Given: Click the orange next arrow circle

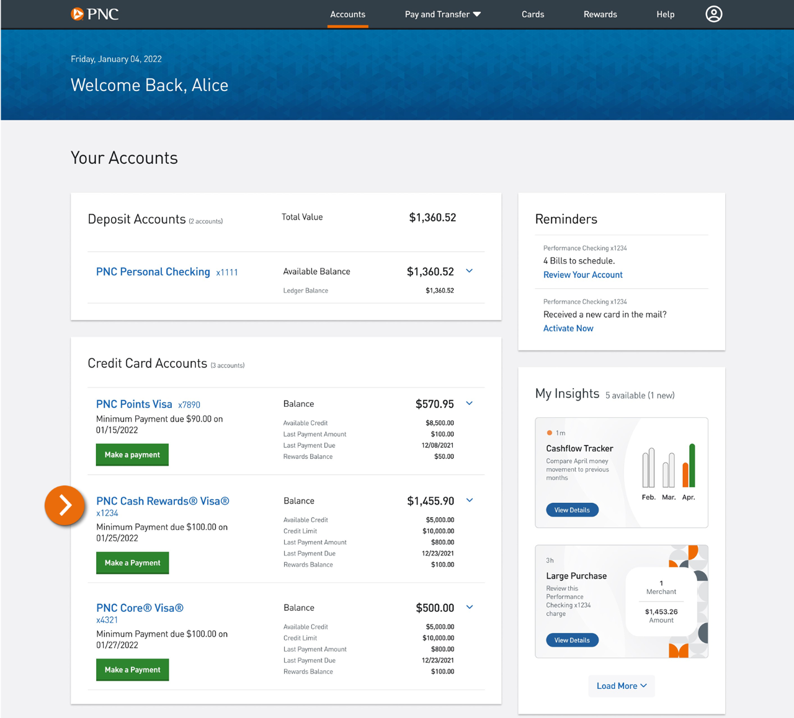Looking at the screenshot, I should pyautogui.click(x=65, y=505).
